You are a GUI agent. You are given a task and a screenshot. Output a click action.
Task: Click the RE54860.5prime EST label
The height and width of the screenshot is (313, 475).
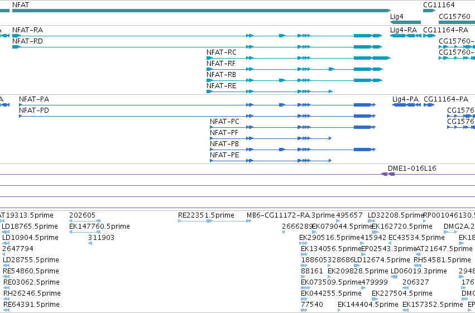pos(31,272)
